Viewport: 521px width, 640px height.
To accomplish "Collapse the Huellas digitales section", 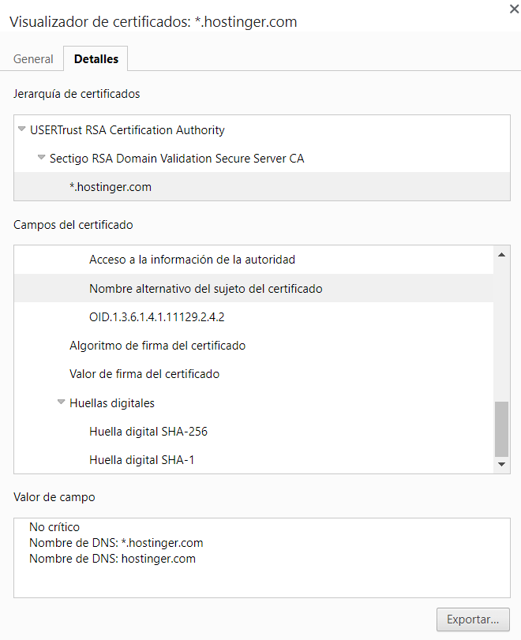I will [61, 403].
